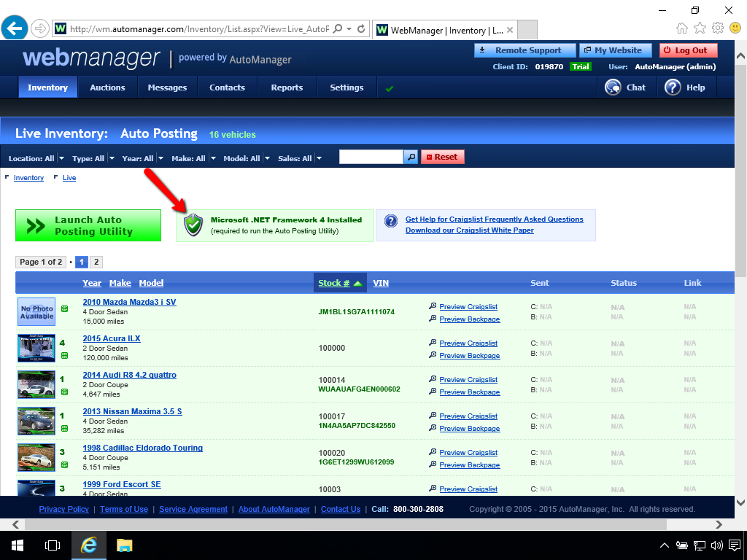Open Contact Us footer link

[x=341, y=509]
